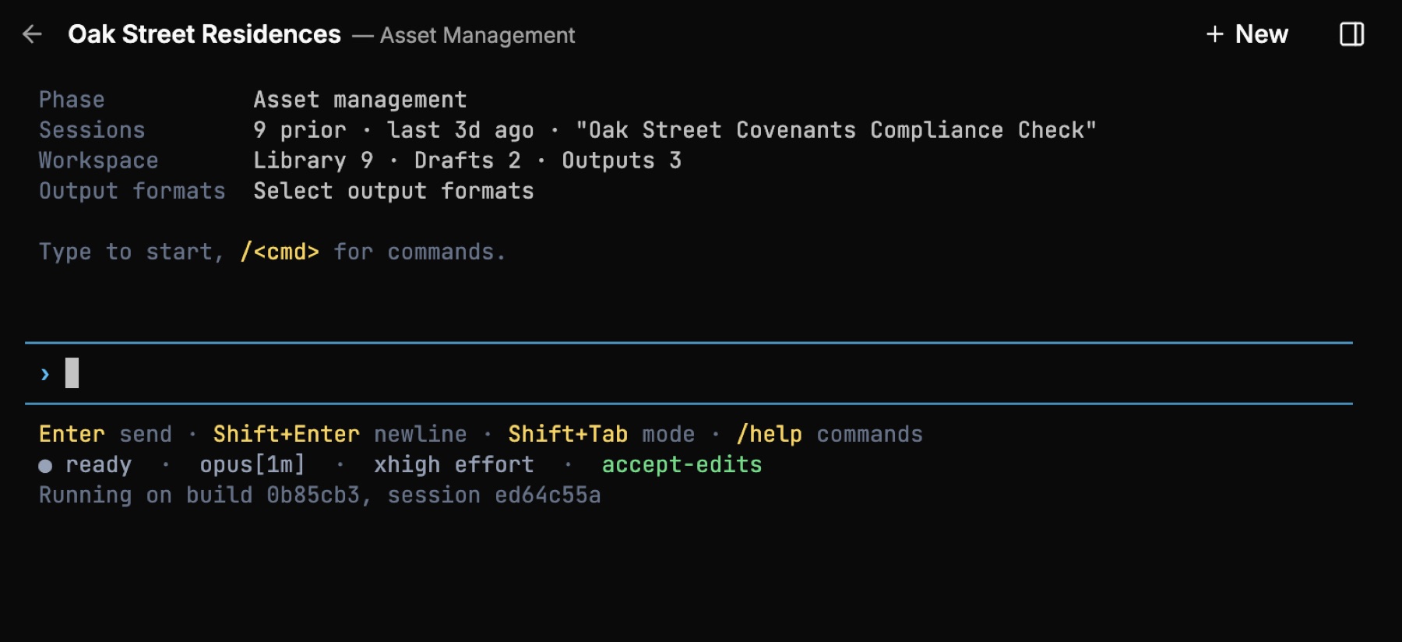Click the Asset Management subtitle

[477, 36]
